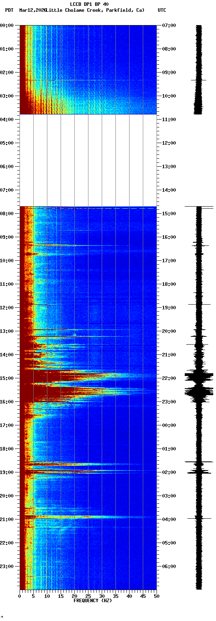The image size is (216, 621).
Task: Click the '20:00' tick on the PDT axis
Action: (7, 496)
